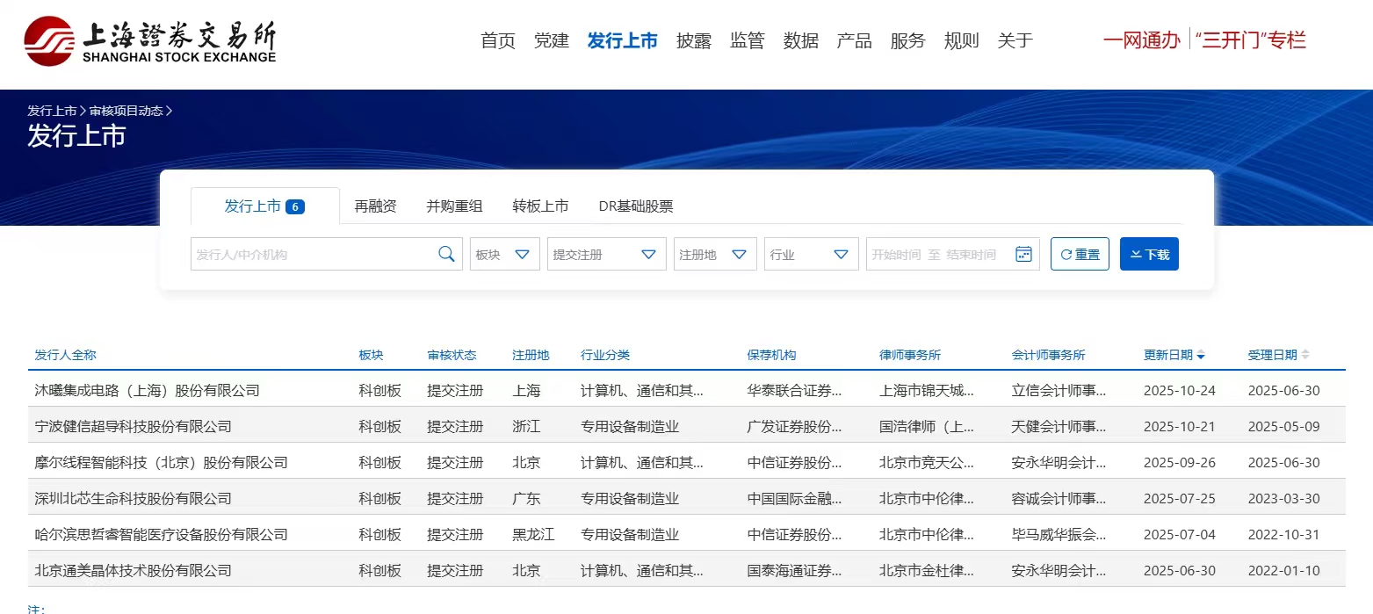Click the 2022-01-10 acceptance date cell
Image resolution: width=1373 pixels, height=614 pixels.
(x=1284, y=570)
